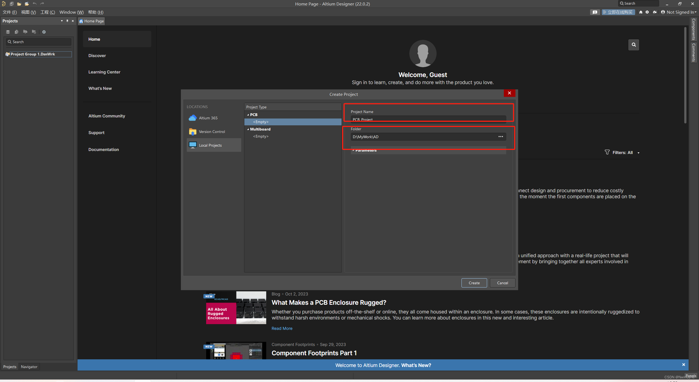
Task: Click the feedback chat bubble icon
Action: 595,12
